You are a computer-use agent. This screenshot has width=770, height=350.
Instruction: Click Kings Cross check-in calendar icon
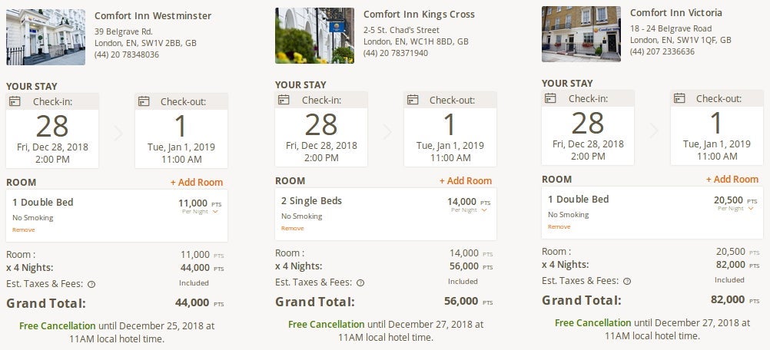pos(284,100)
